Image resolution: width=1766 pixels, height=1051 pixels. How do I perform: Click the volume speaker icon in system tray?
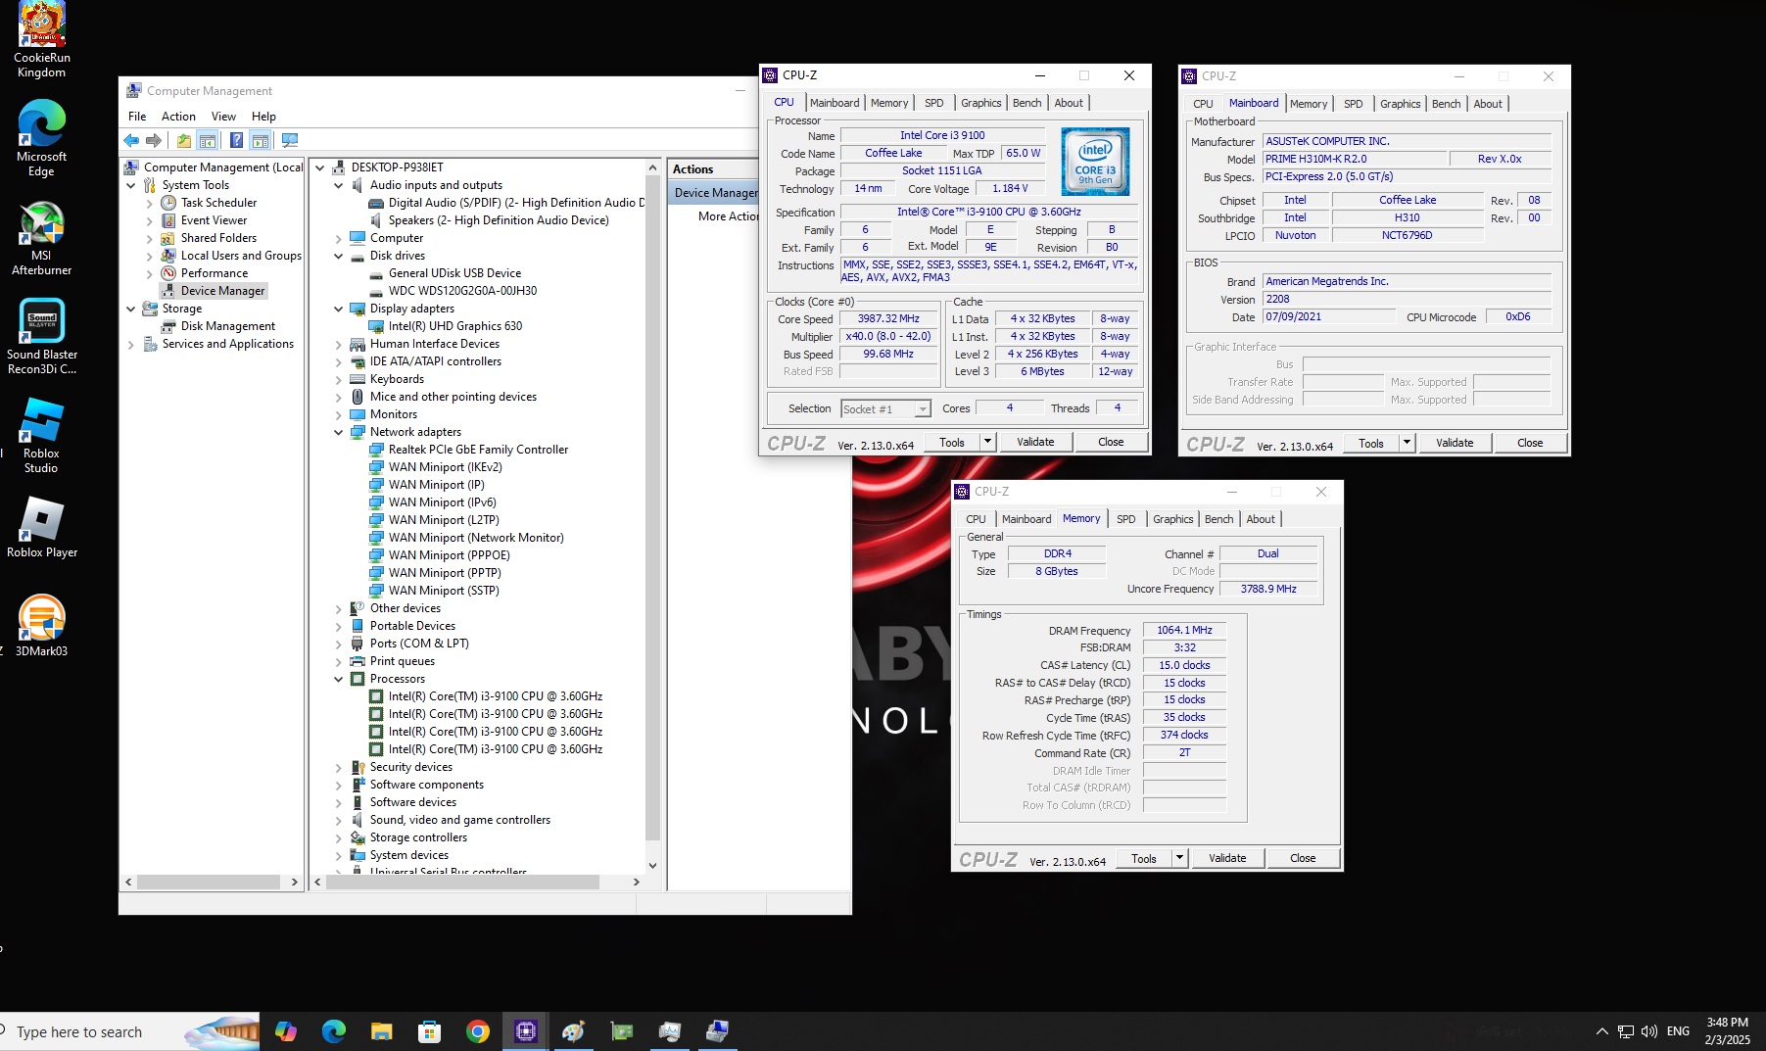tap(1649, 1031)
